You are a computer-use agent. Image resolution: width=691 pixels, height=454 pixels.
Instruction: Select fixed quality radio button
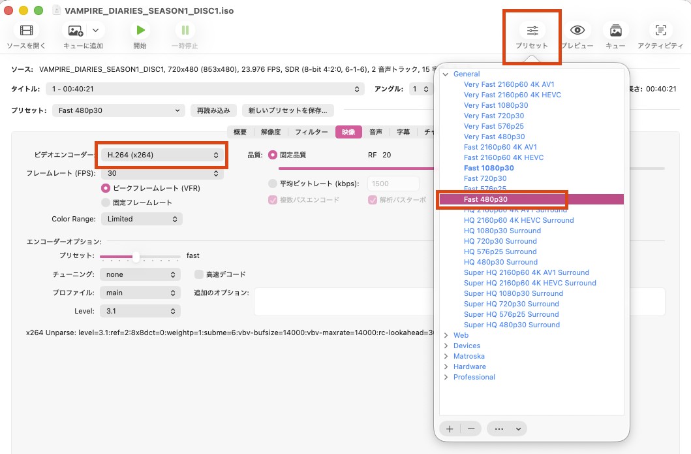pos(273,155)
